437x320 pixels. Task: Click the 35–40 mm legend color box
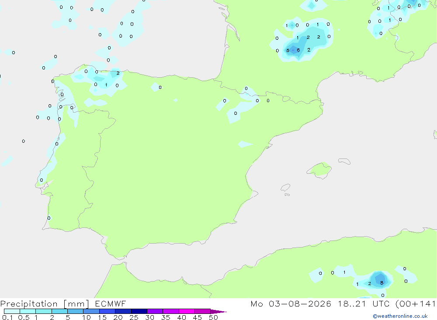[x=171, y=311]
